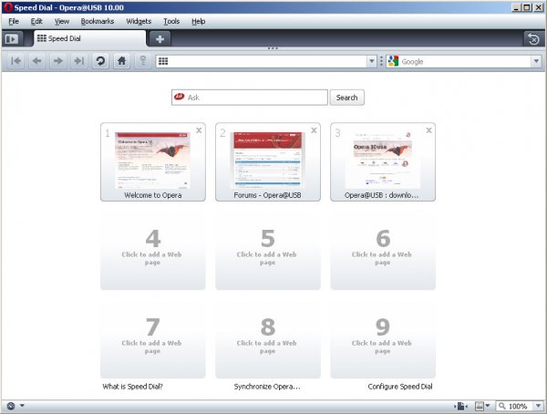Image resolution: width=547 pixels, height=414 pixels.
Task: Go forward with the Forward arrow
Action: (58, 61)
